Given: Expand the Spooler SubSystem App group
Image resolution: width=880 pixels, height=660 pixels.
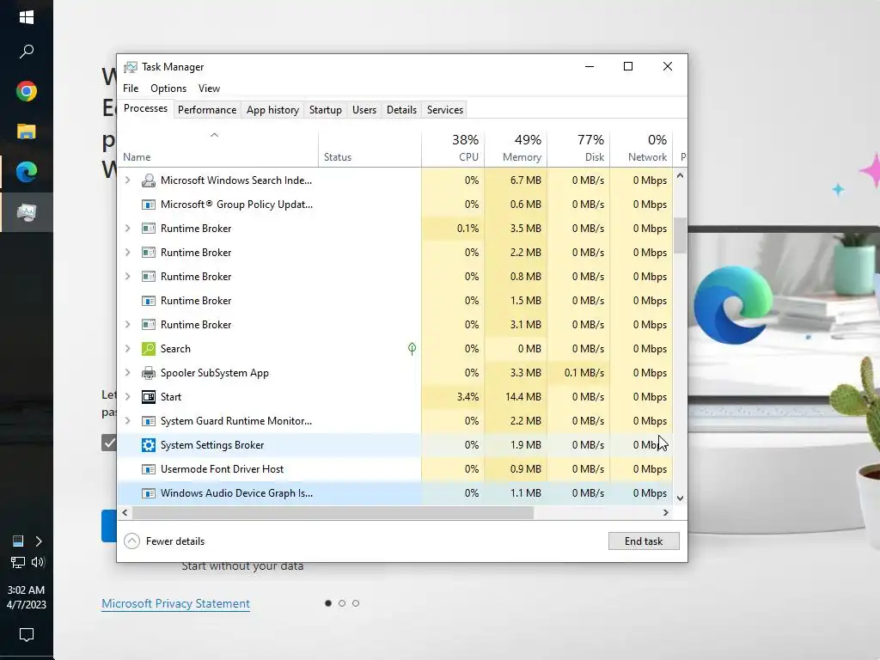Looking at the screenshot, I should 127,373.
